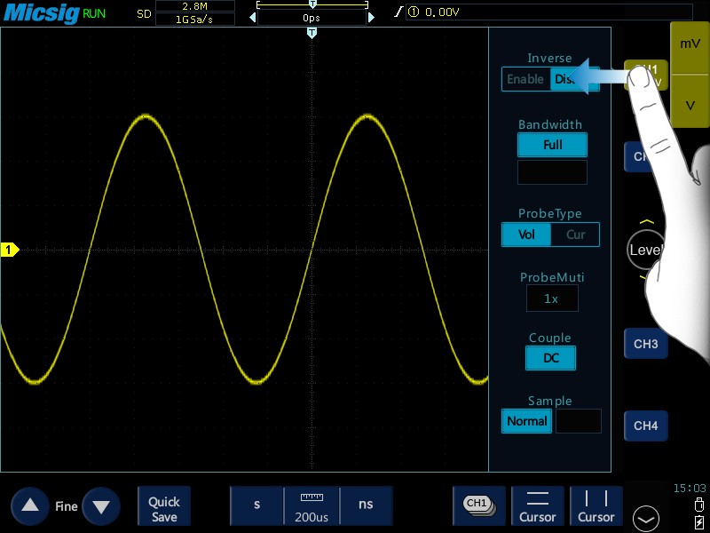
Task: Open the ProbeMuti 1x selector
Action: pyautogui.click(x=552, y=298)
